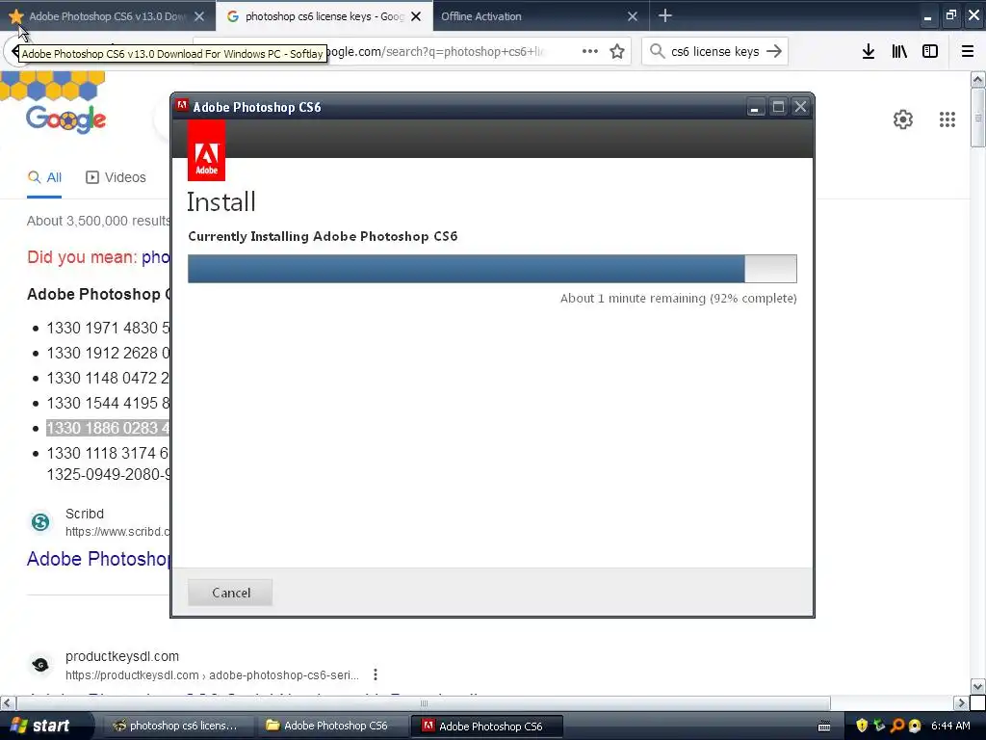Open the browser downloads panel

point(869,51)
